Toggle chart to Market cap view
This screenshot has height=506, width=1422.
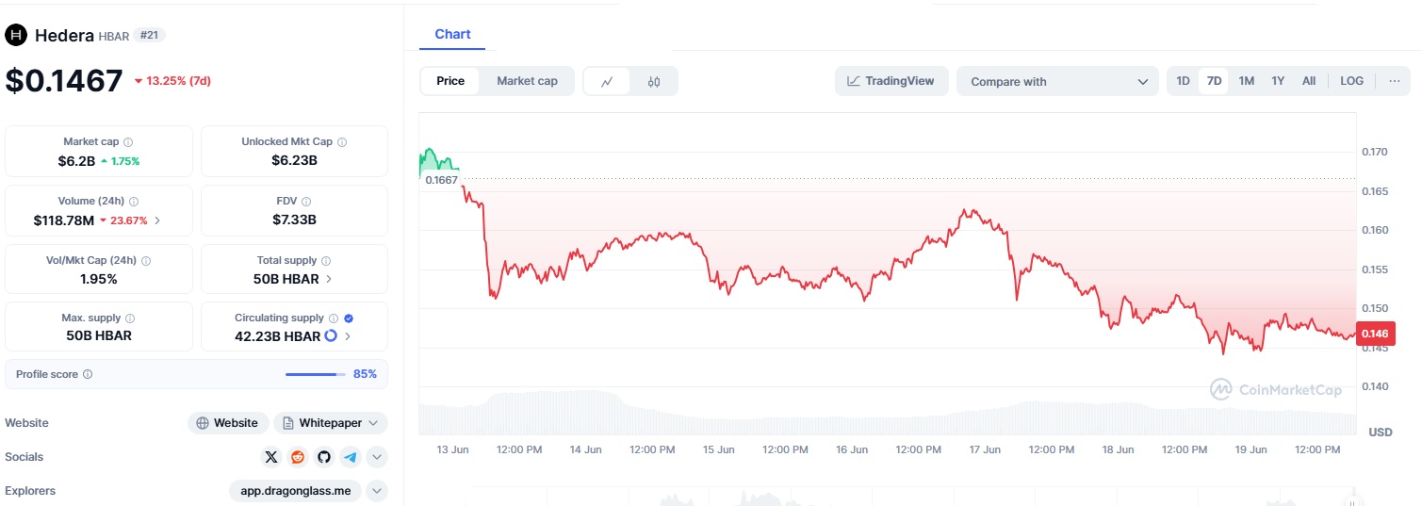[527, 81]
